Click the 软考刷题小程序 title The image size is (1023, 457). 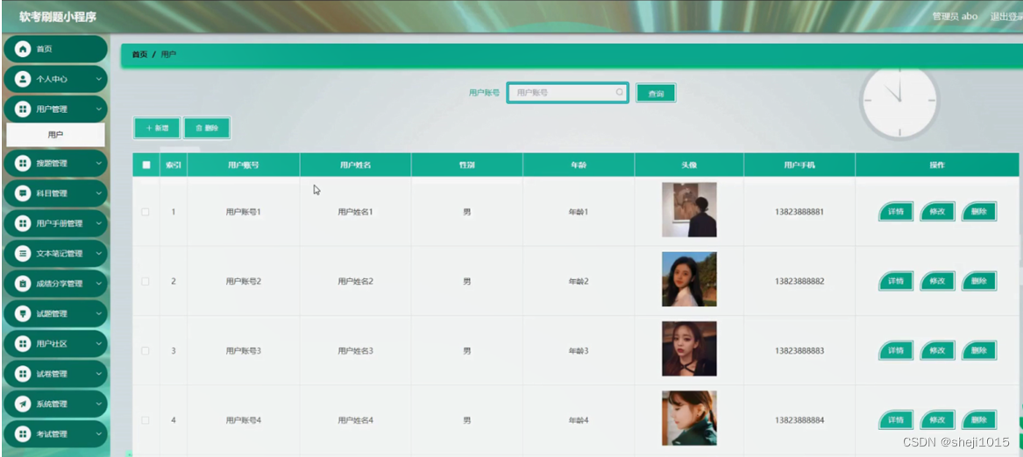pyautogui.click(x=57, y=17)
